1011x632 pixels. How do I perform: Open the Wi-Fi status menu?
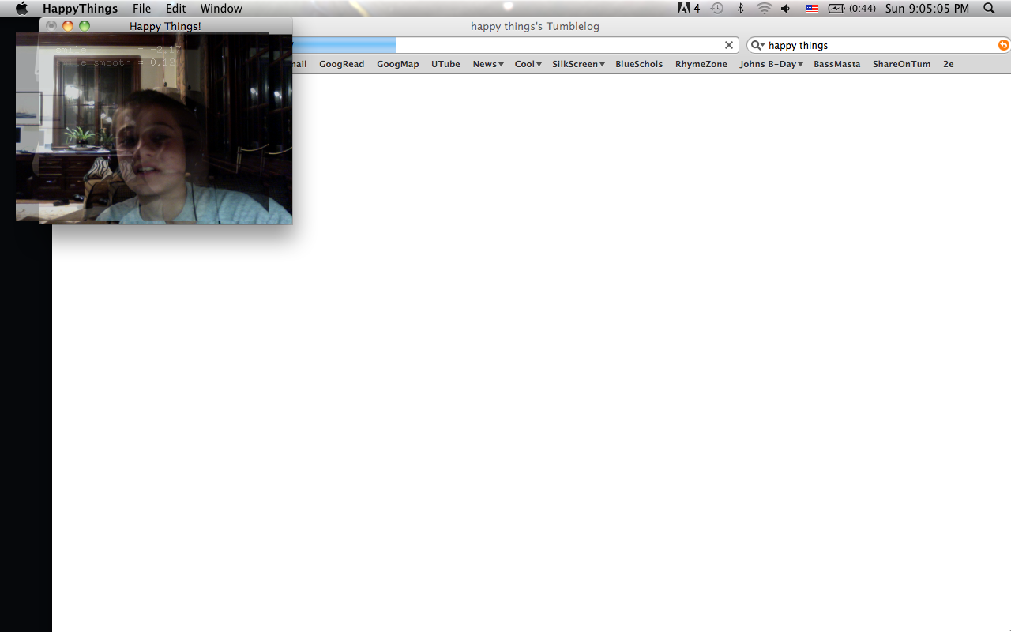(764, 9)
